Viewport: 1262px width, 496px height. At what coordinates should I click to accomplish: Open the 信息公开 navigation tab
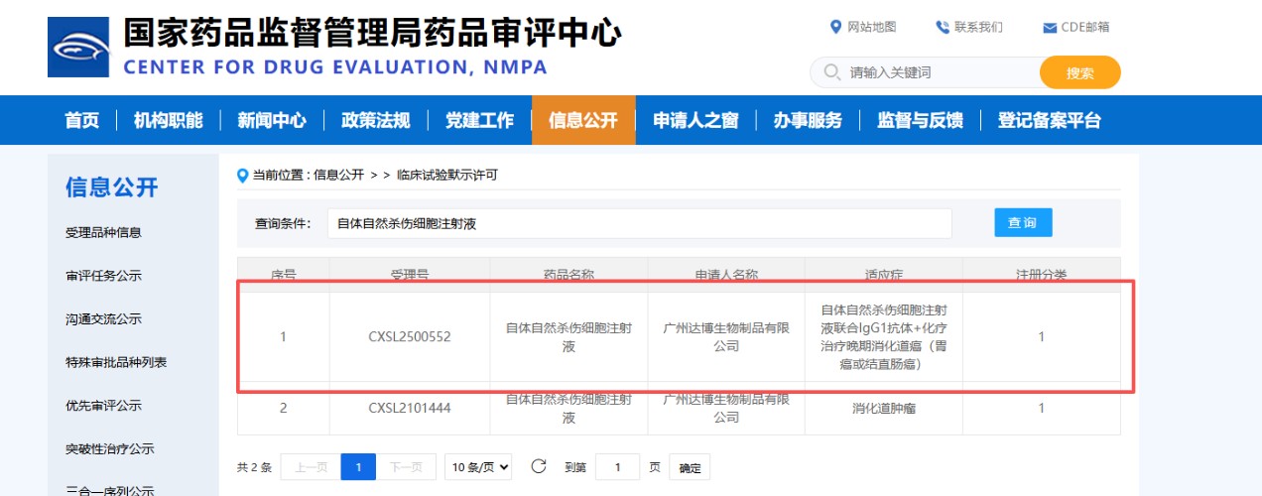(582, 121)
